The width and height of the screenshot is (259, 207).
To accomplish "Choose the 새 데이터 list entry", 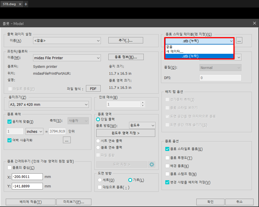I will point(174,51).
